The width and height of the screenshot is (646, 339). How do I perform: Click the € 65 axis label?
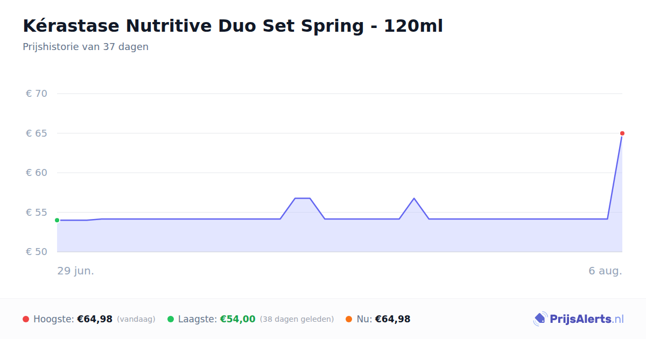(x=37, y=133)
